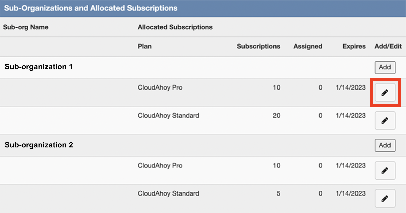The width and height of the screenshot is (406, 213).
Task: Click the Subscriptions column header
Action: point(258,46)
